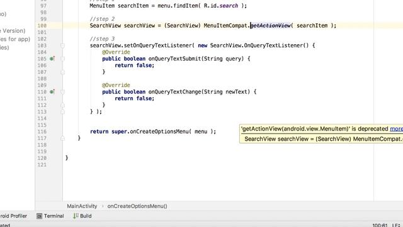The image size is (403, 227).
Task: Click the tooltip's deprecation message text
Action: [x=315, y=129]
